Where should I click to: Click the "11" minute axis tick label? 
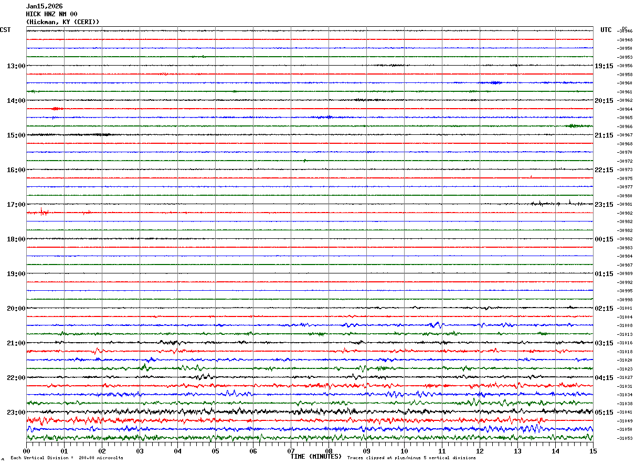point(442,451)
